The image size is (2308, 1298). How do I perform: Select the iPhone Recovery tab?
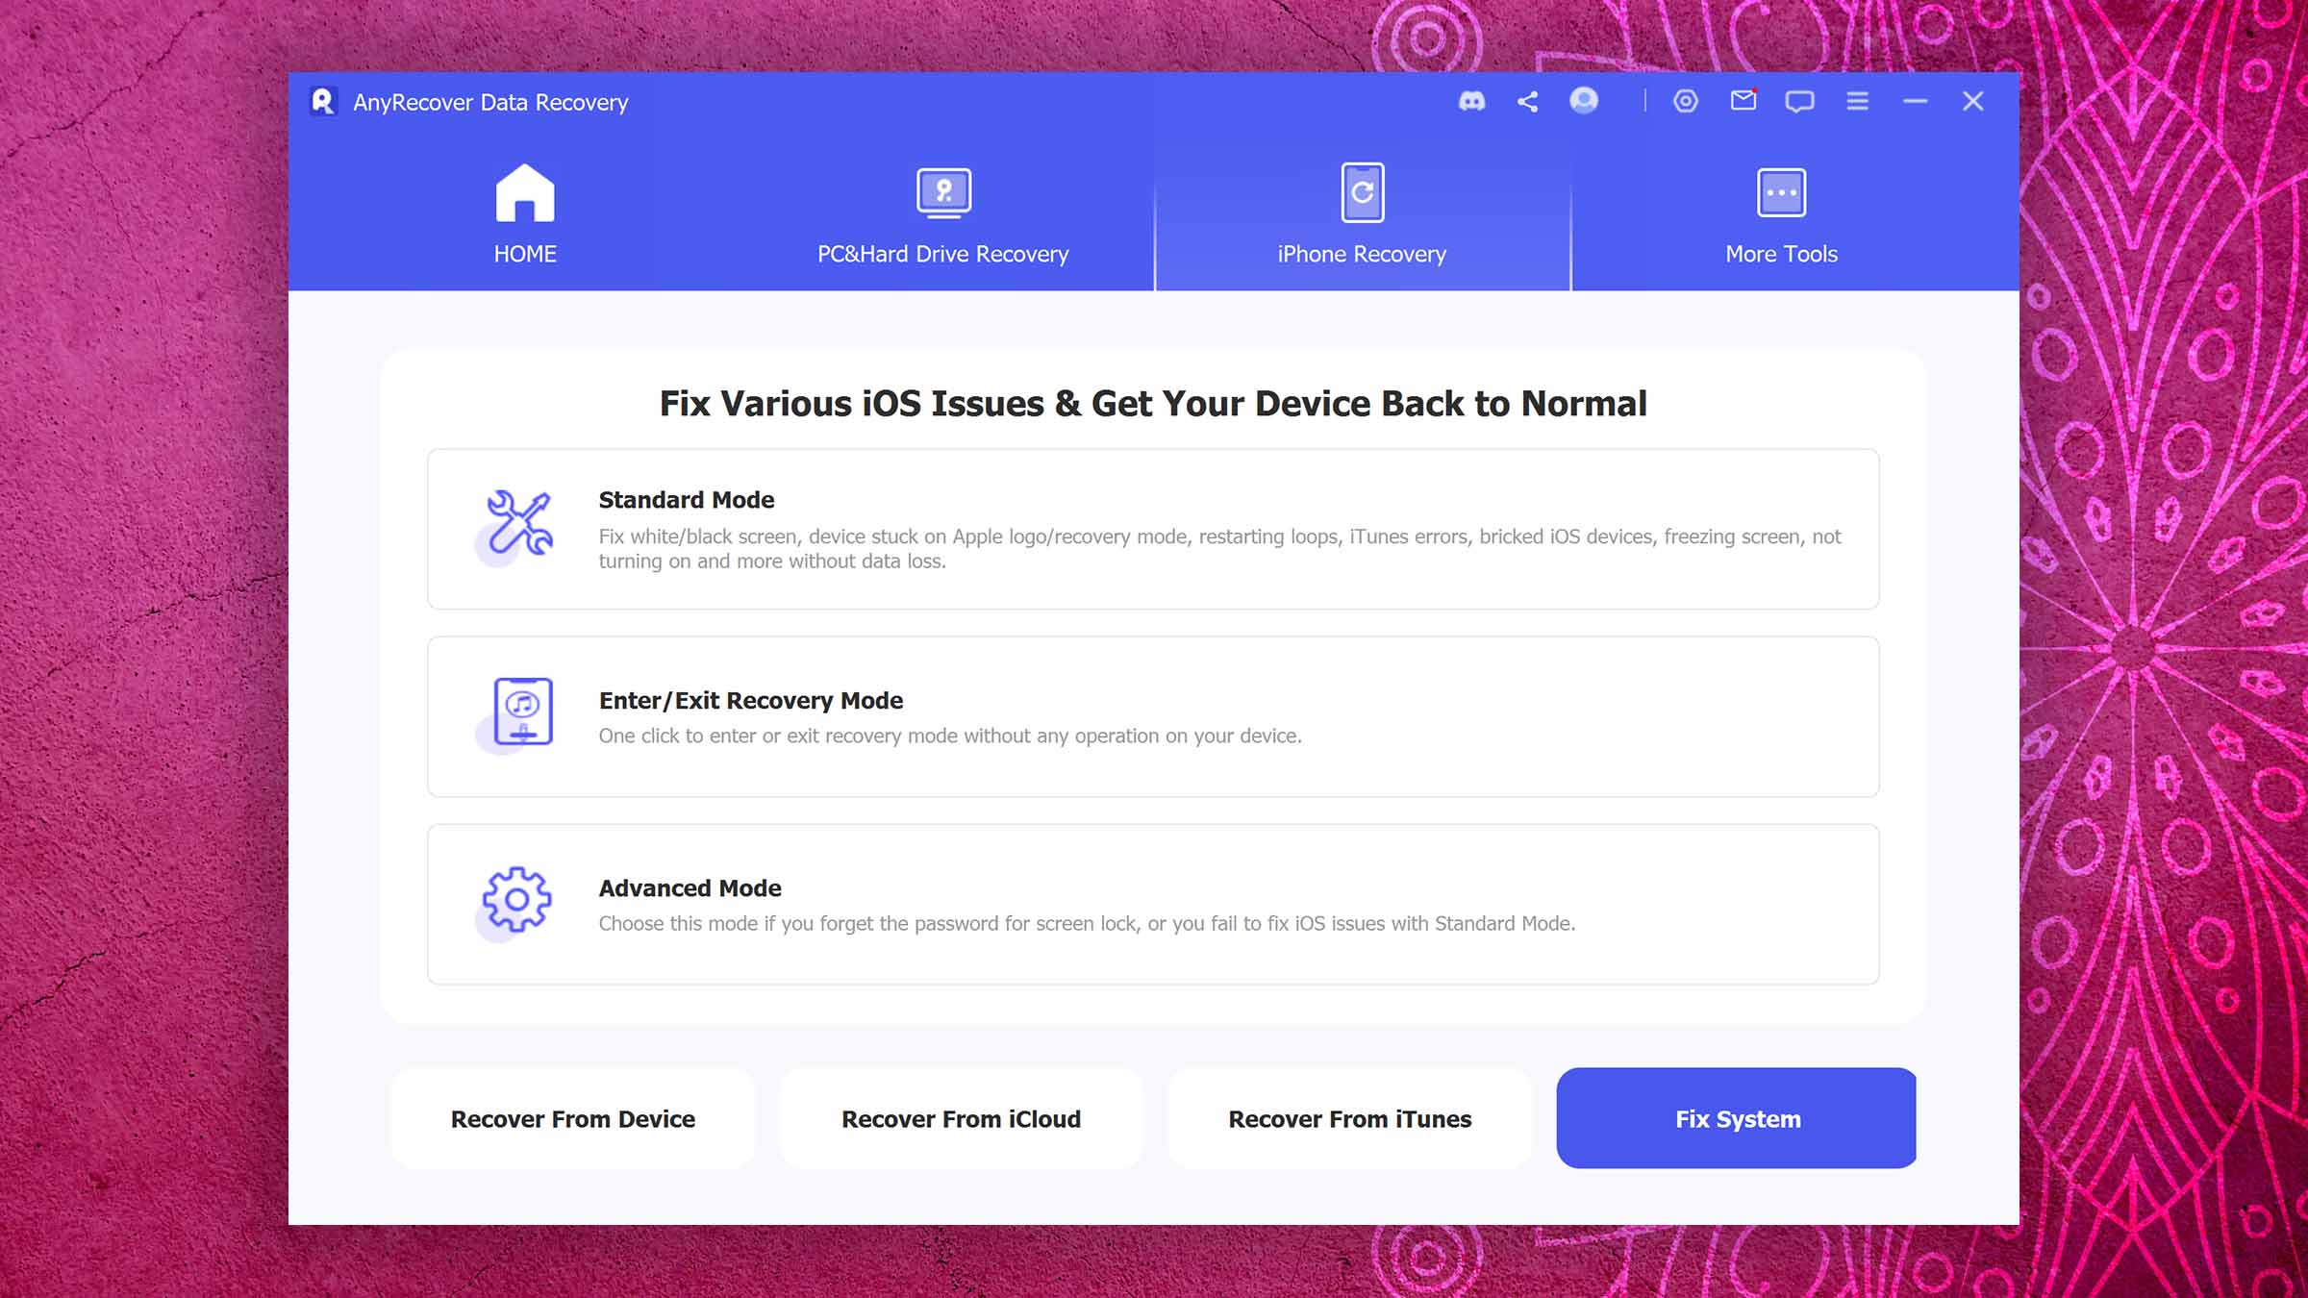pyautogui.click(x=1362, y=214)
